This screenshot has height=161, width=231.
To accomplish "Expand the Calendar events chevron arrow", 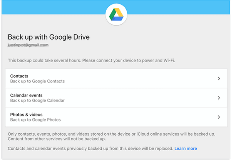I will pos(219,98).
